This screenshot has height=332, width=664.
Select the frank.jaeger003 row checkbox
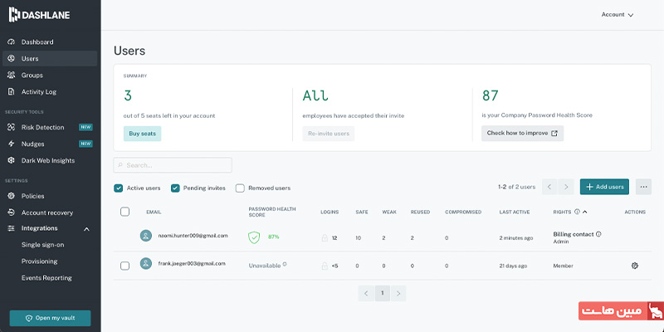(x=125, y=266)
